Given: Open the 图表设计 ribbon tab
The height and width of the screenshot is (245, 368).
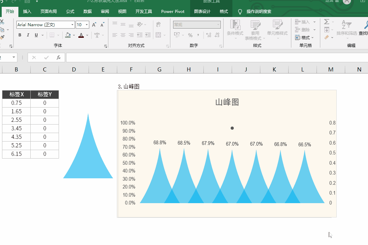Looking at the screenshot, I should [x=202, y=12].
